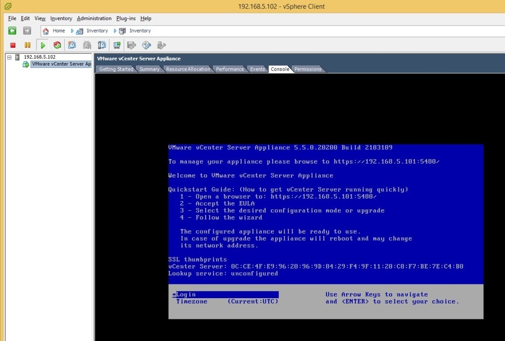Launch virtual machine console window icon

point(117,45)
